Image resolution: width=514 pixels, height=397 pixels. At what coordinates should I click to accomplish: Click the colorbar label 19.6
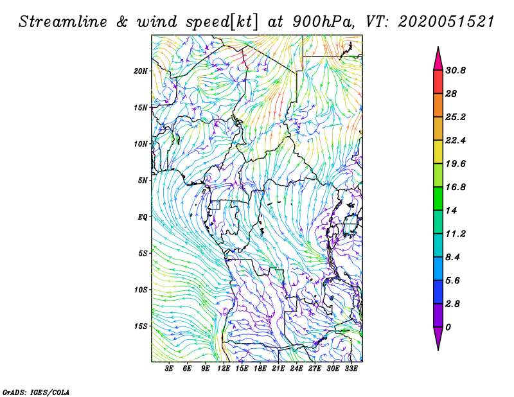(x=456, y=164)
